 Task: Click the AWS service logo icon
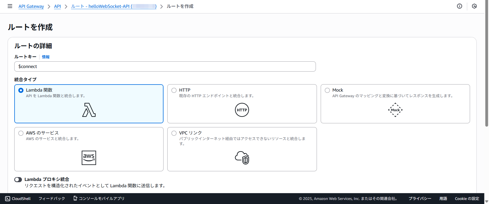point(89,158)
